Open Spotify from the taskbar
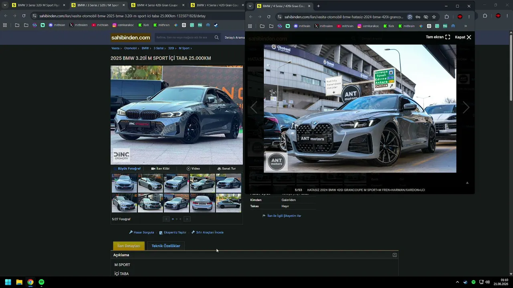The height and width of the screenshot is (288, 513). (x=41, y=282)
